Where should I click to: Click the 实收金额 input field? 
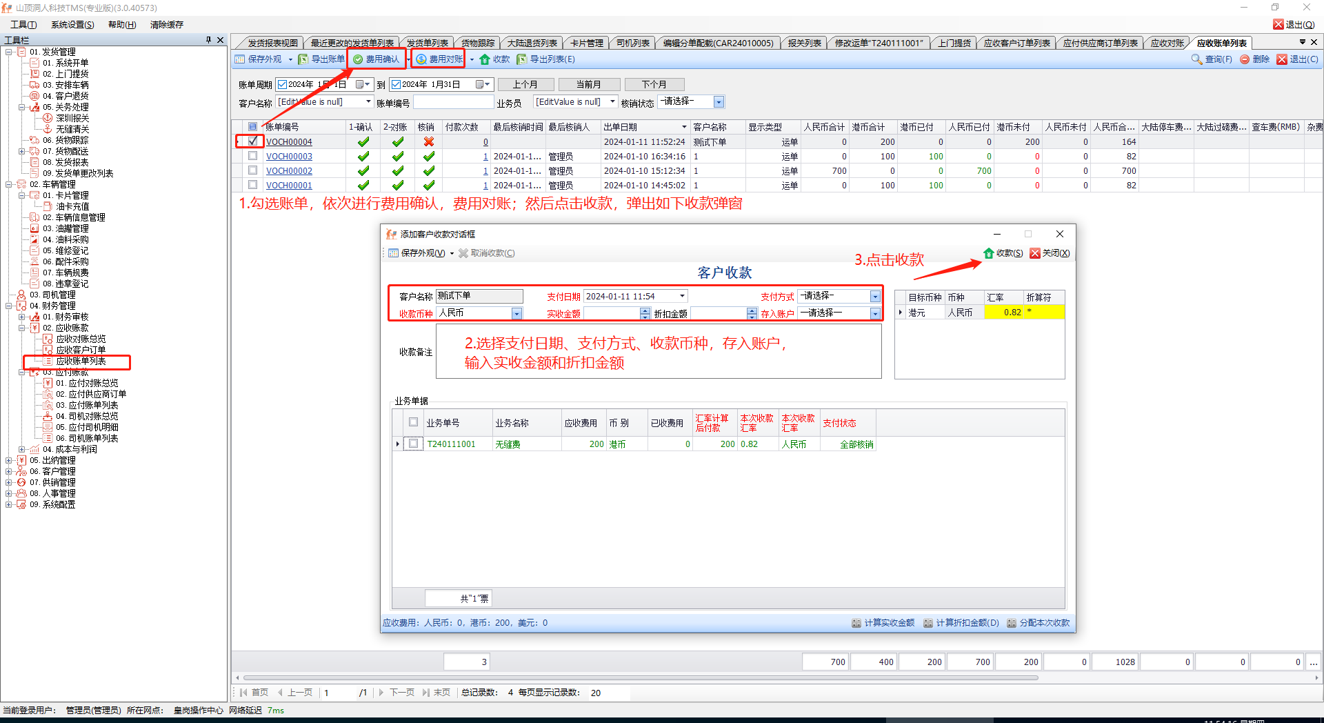click(x=612, y=314)
